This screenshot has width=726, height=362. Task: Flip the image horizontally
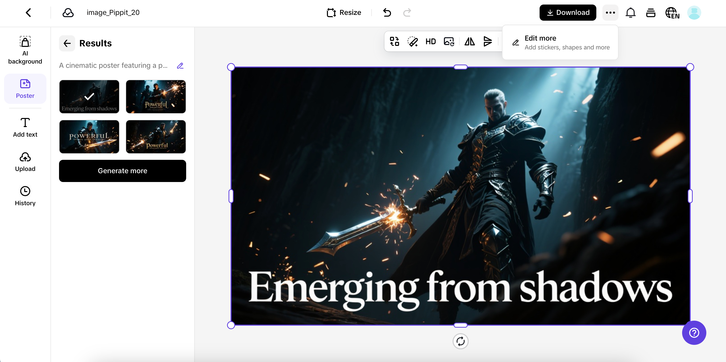469,42
